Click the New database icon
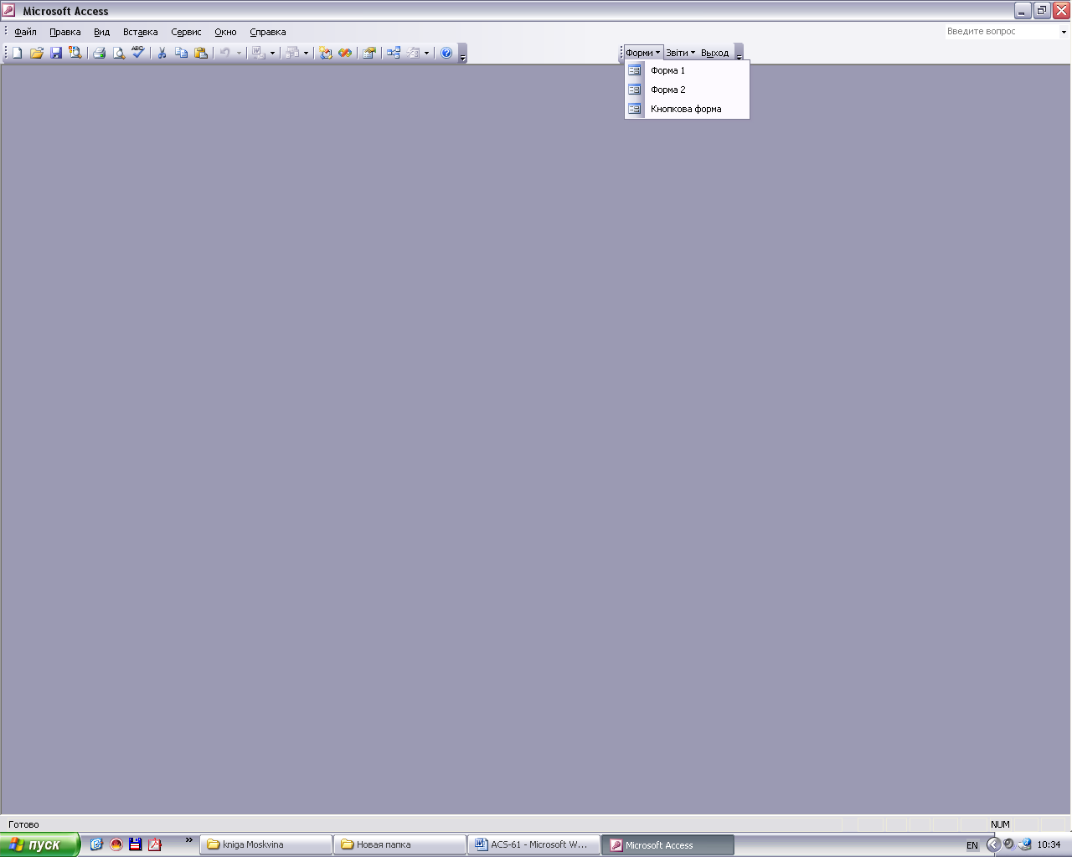This screenshot has width=1072, height=857. click(17, 53)
